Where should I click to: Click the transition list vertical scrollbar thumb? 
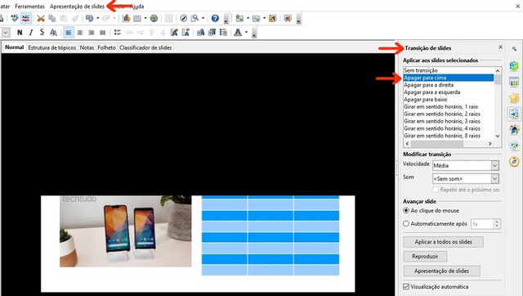coord(498,79)
